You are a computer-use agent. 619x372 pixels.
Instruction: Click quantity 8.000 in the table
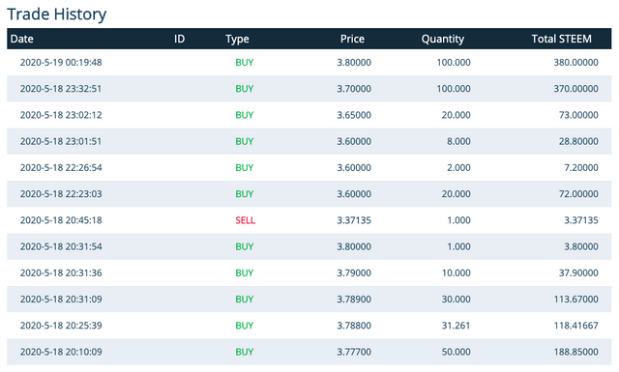coord(458,141)
